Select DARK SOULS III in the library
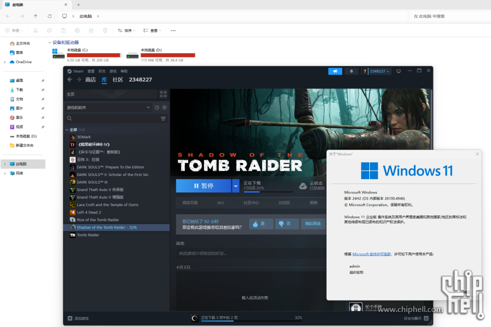 click(116, 182)
